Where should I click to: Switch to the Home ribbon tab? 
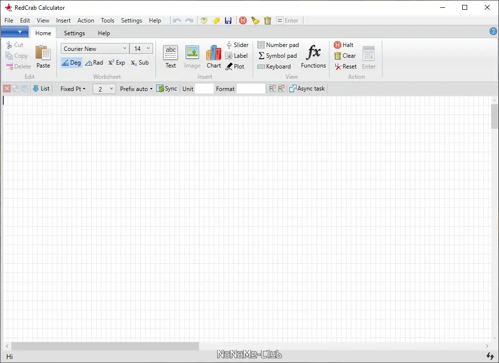pyautogui.click(x=43, y=33)
